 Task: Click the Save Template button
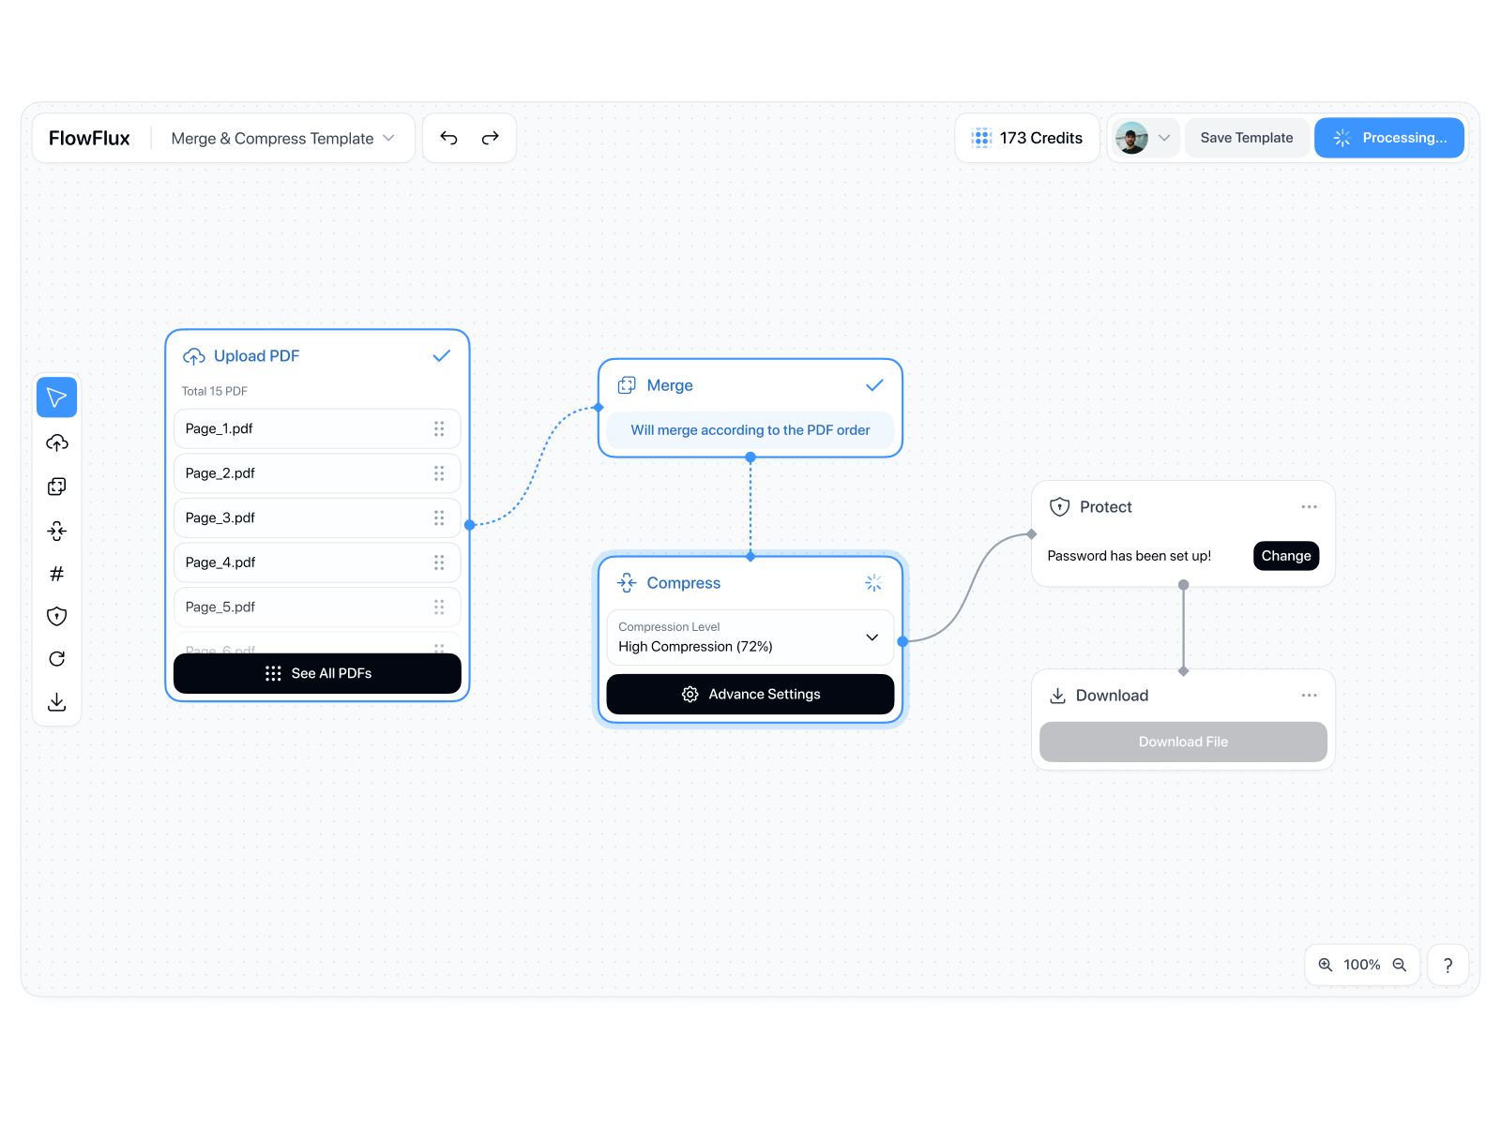[x=1246, y=138]
